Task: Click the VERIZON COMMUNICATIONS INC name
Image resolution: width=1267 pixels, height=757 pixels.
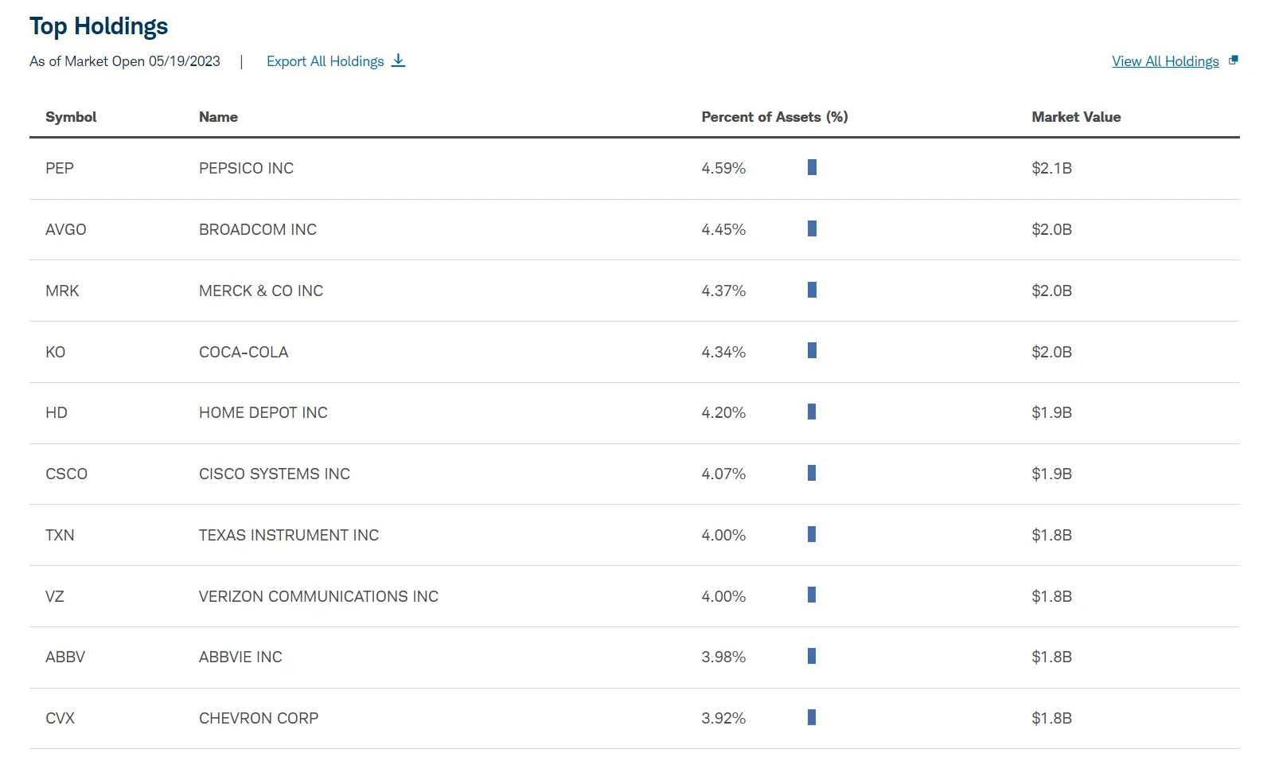Action: pyautogui.click(x=318, y=596)
